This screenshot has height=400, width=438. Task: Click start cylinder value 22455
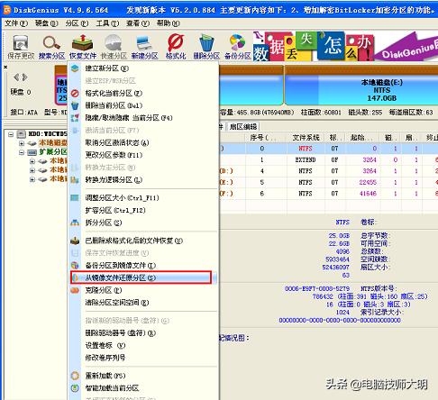pos(368,182)
